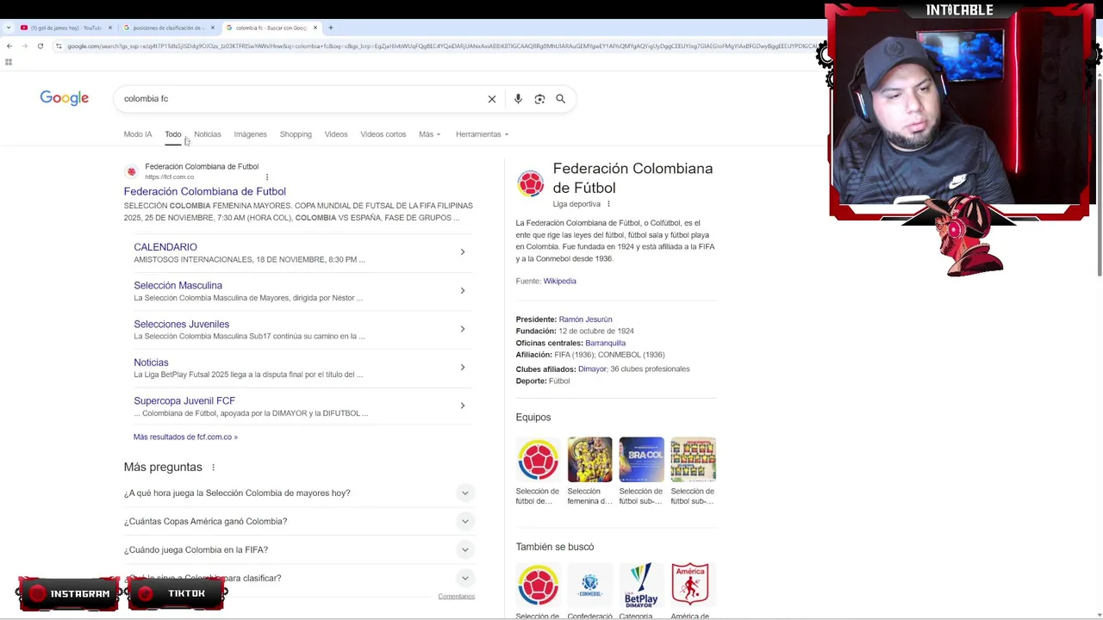Switch to Imágenes results tab
Image resolution: width=1103 pixels, height=620 pixels.
coord(250,134)
